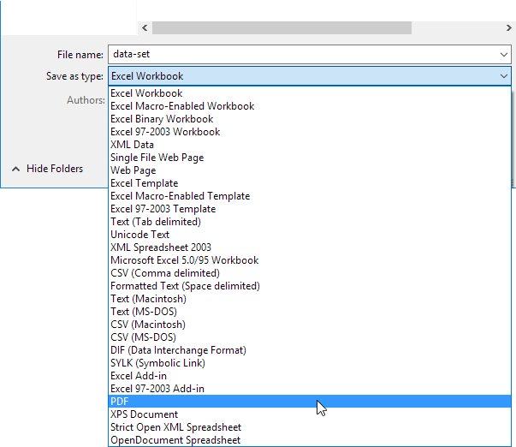Select Excel Macro-Enabled Template option
This screenshot has width=516, height=447.
point(309,196)
